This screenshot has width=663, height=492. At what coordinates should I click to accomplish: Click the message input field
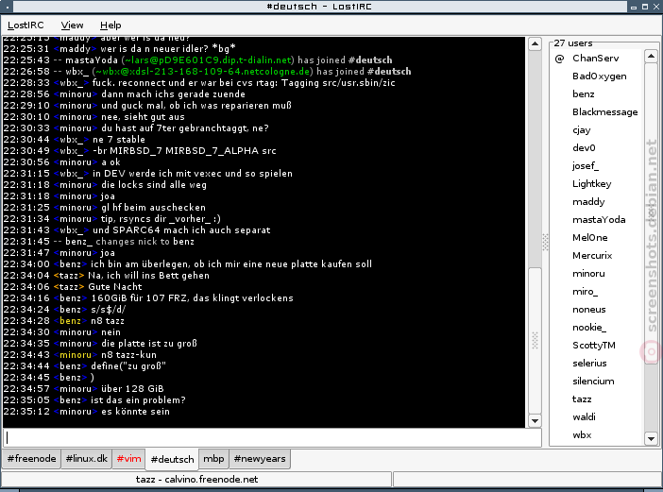click(x=272, y=437)
